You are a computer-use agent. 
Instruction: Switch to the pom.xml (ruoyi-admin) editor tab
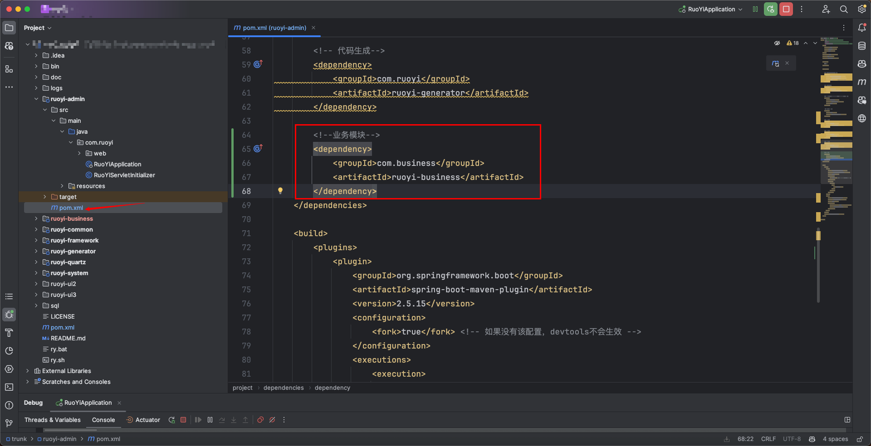pos(274,28)
